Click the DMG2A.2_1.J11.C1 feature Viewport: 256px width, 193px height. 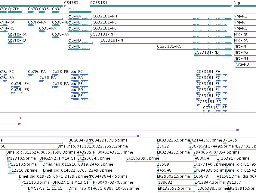(x=29, y=191)
